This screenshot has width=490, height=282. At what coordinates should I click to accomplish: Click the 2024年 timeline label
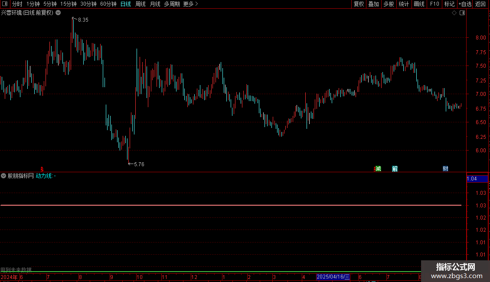pyautogui.click(x=9, y=277)
